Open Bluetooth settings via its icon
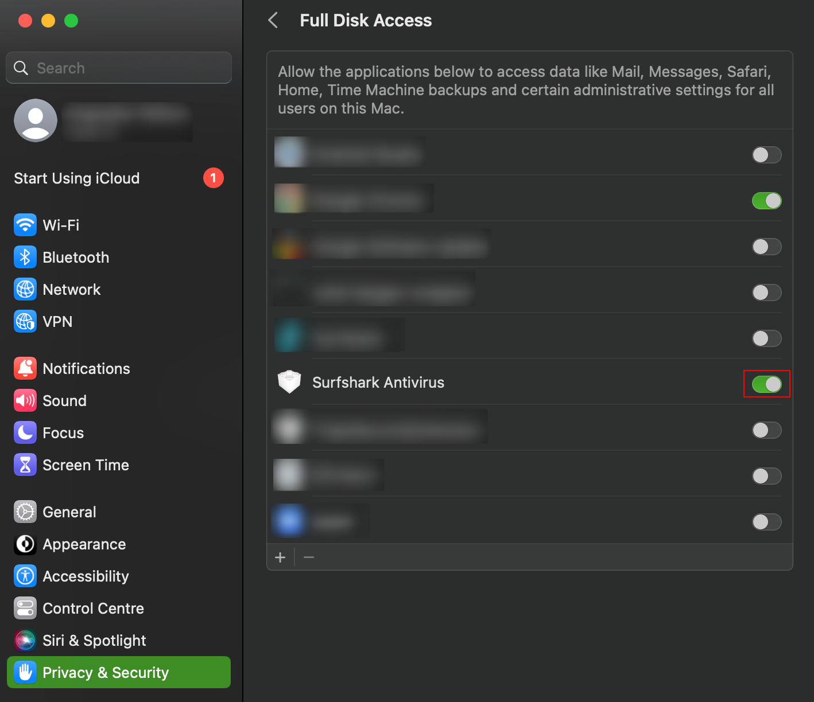Viewport: 814px width, 702px height. pos(25,257)
